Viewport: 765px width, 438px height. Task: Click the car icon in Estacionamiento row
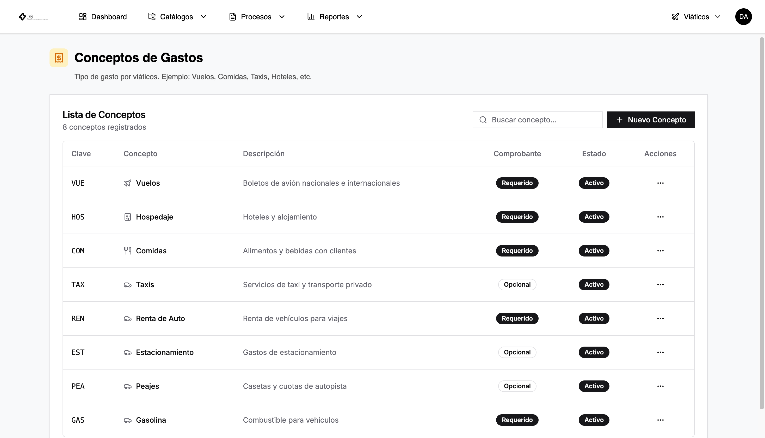(128, 352)
